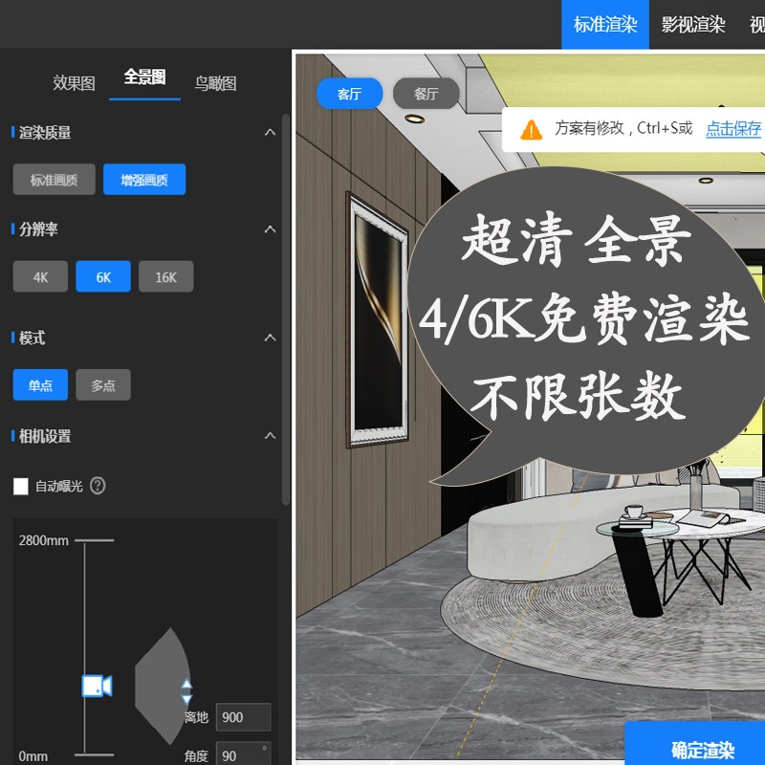Click the 离地 value input field
Viewport: 765px width, 765px height.
[245, 717]
